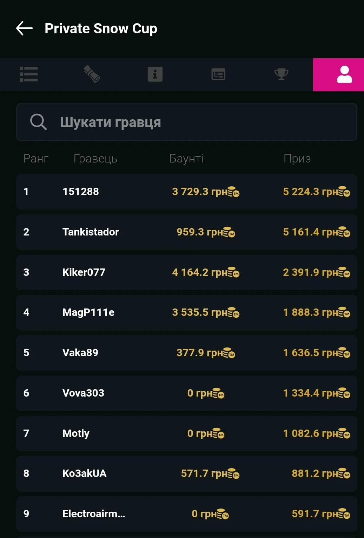Click the "Приз" column header
Viewport: 364px width, 538px height.
297,159
